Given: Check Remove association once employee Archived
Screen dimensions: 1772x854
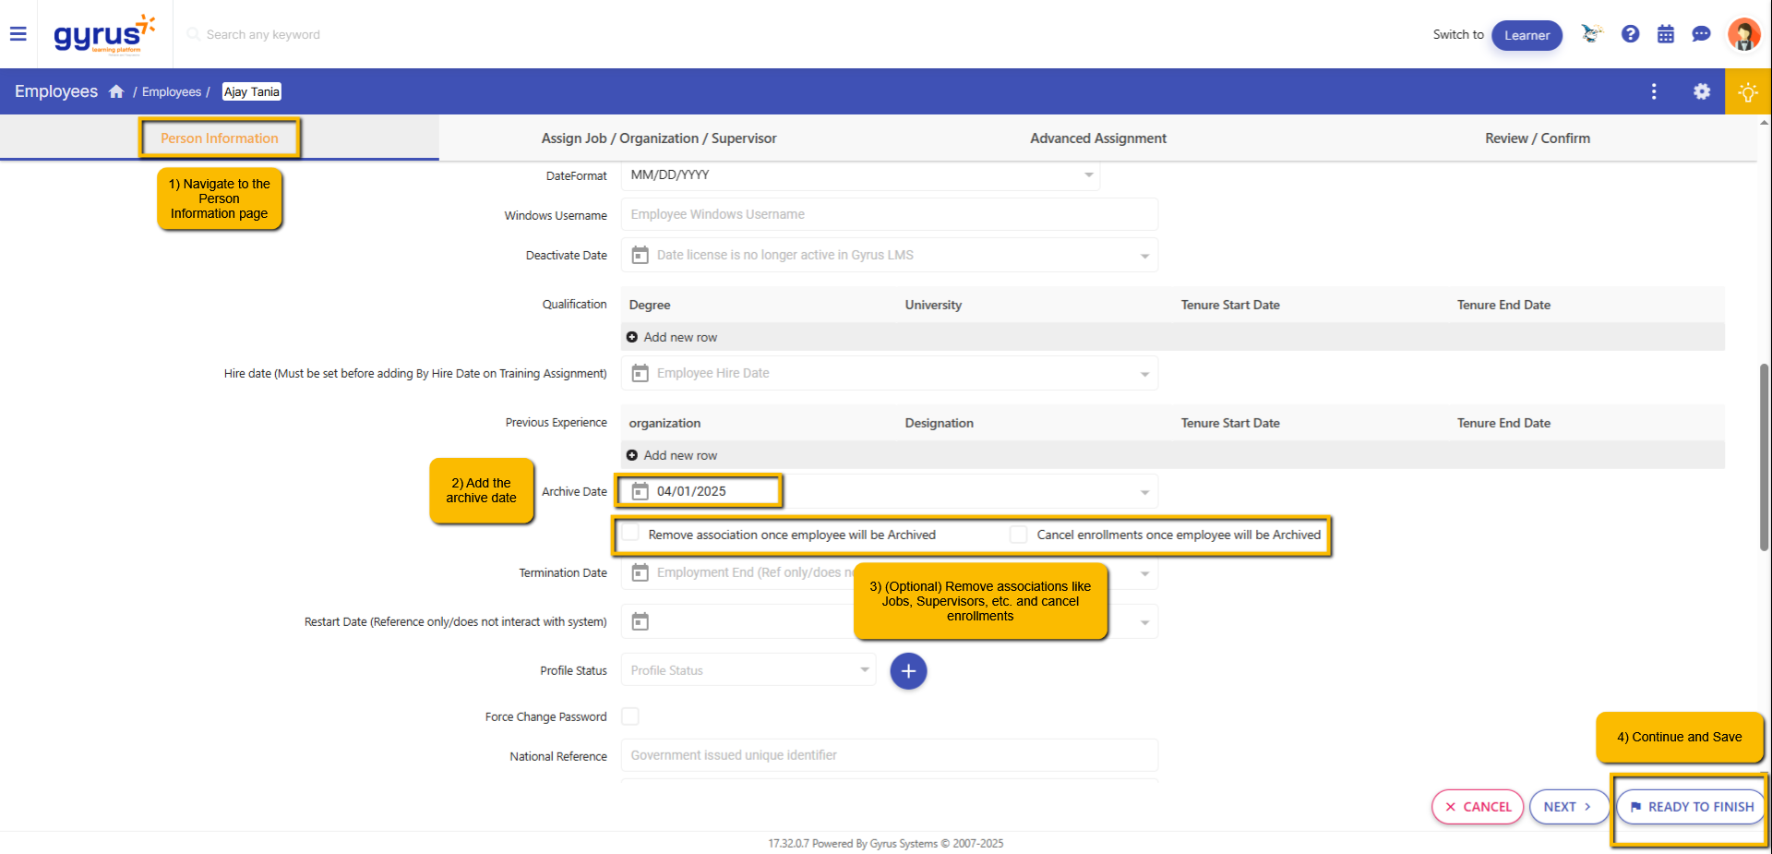Looking at the screenshot, I should click(x=630, y=534).
